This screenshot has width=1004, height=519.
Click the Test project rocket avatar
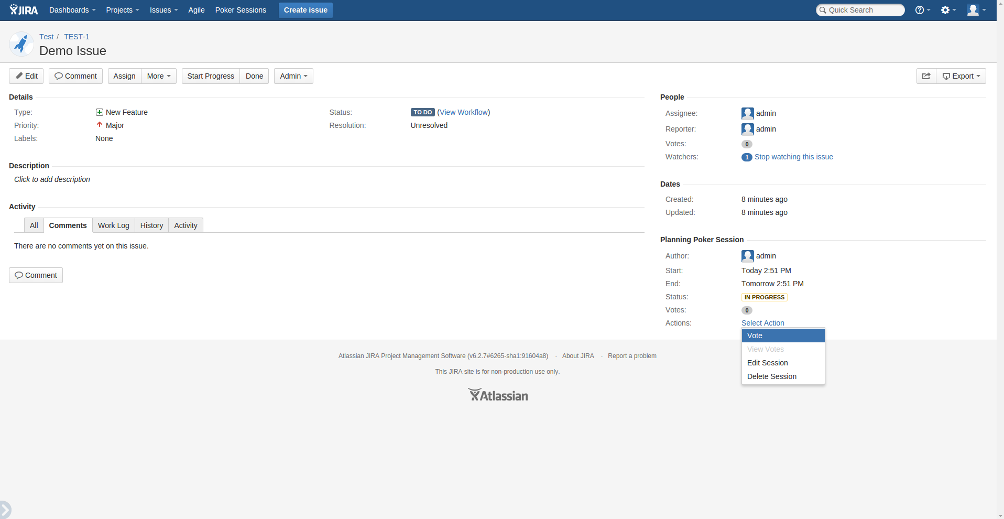(21, 44)
